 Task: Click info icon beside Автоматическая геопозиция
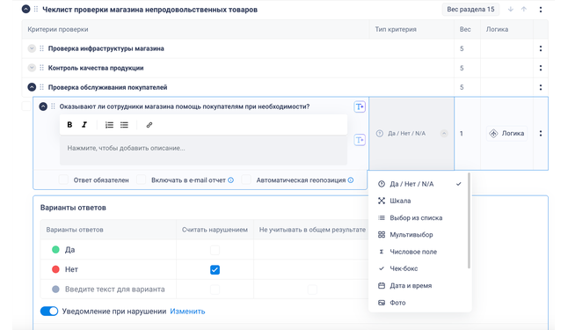pos(351,180)
